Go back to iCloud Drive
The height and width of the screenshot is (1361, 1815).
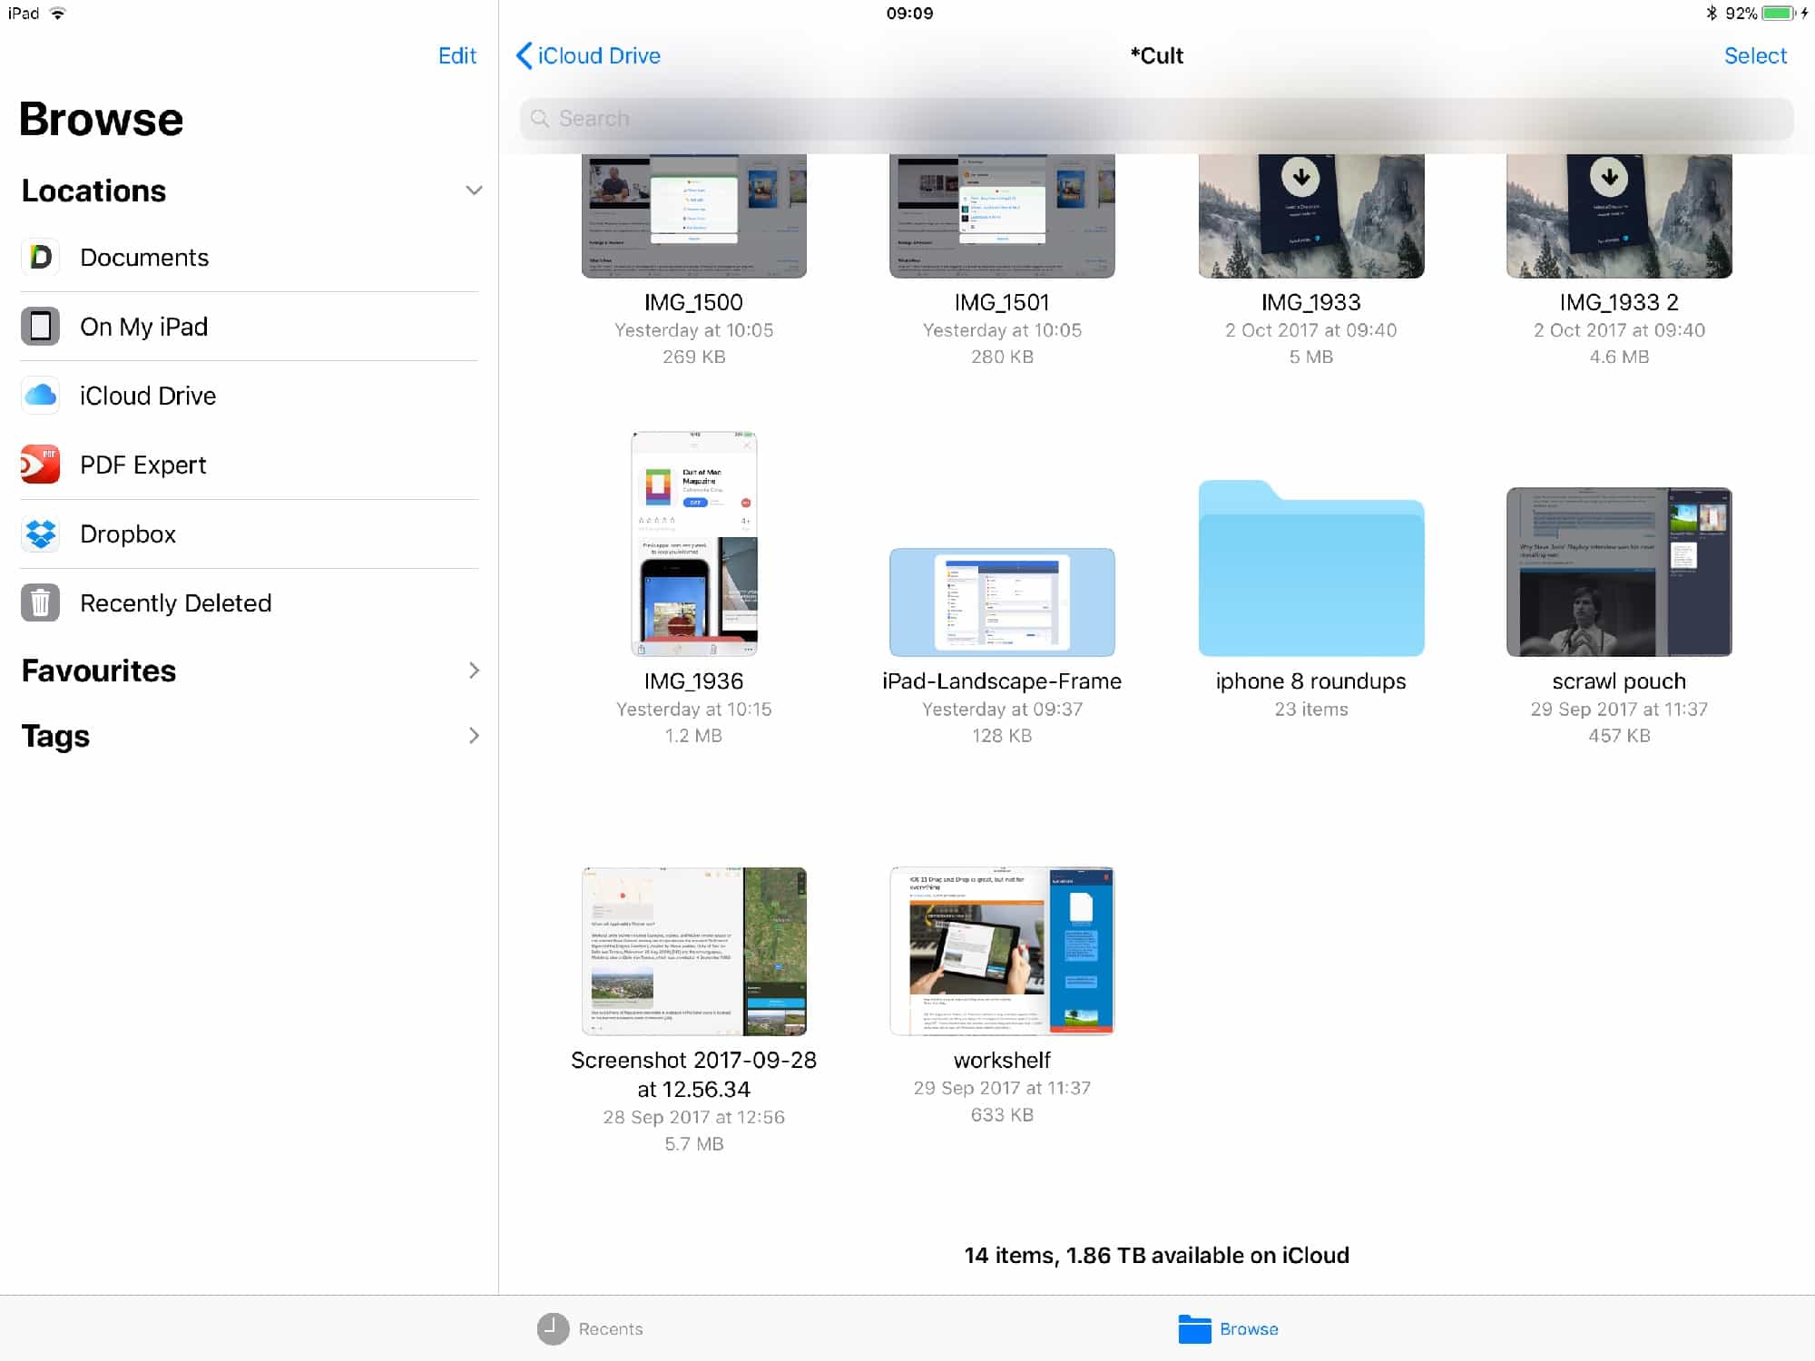click(588, 56)
